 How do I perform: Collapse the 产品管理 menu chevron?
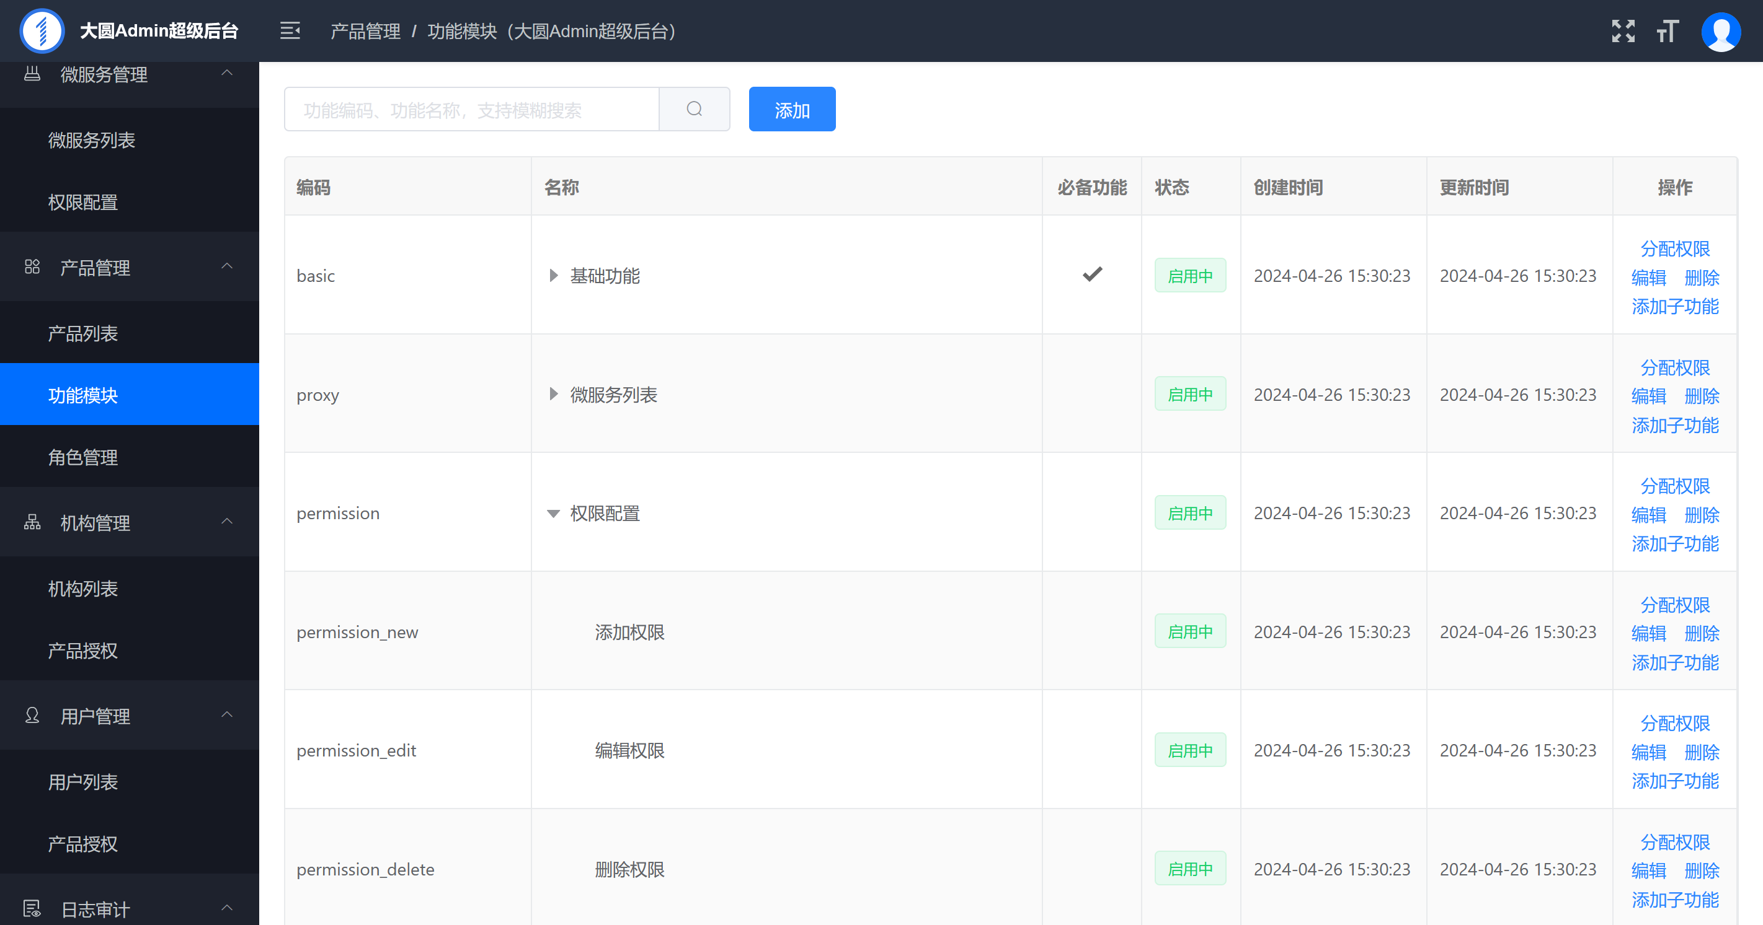227,266
